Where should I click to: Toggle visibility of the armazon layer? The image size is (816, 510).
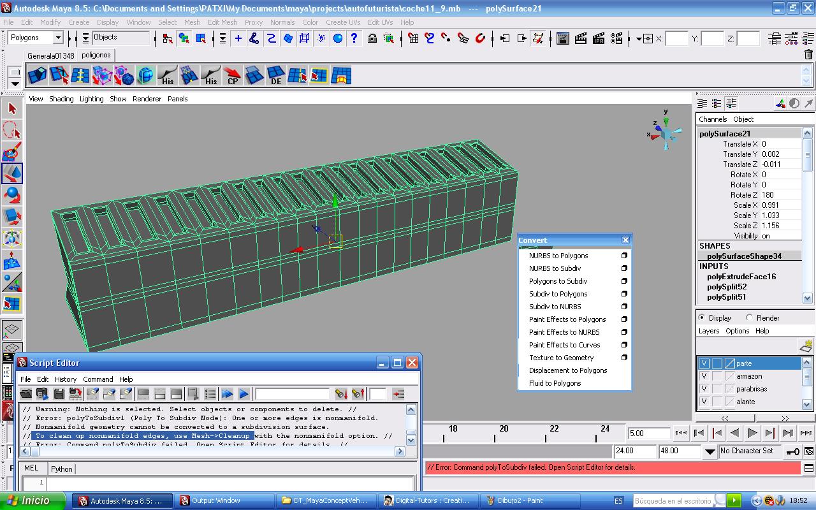pos(704,376)
